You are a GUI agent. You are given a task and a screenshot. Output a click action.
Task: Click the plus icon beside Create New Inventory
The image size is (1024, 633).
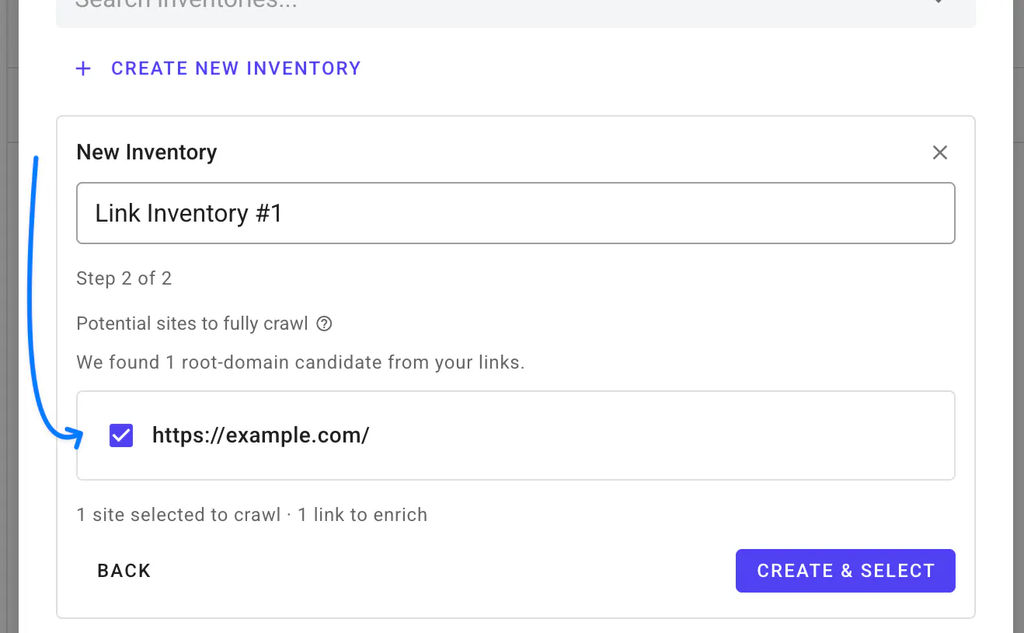click(x=83, y=68)
